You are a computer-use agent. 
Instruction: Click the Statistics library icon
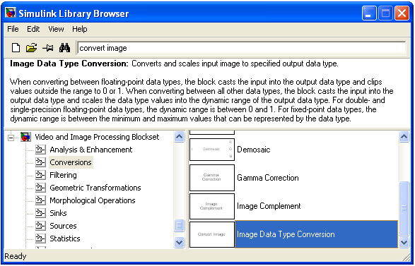click(40, 238)
